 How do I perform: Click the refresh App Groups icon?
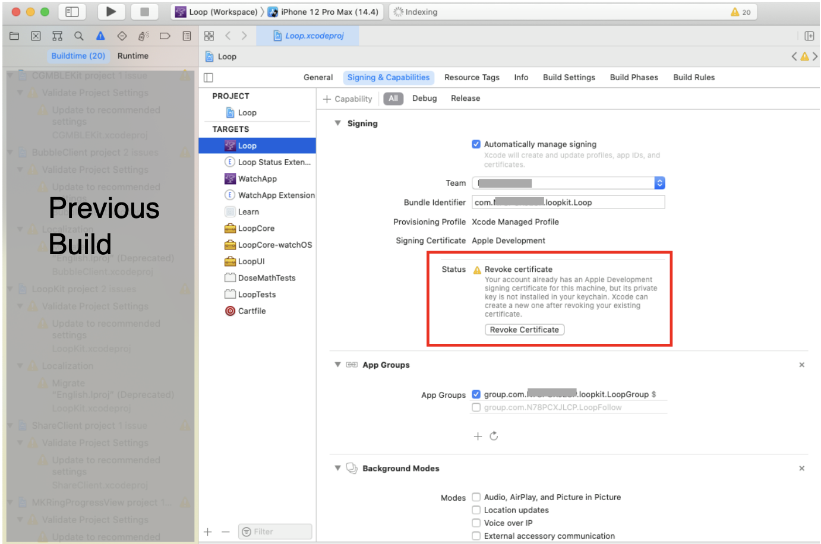click(494, 437)
